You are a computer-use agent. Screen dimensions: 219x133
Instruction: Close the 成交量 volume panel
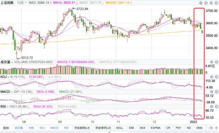coord(216,62)
